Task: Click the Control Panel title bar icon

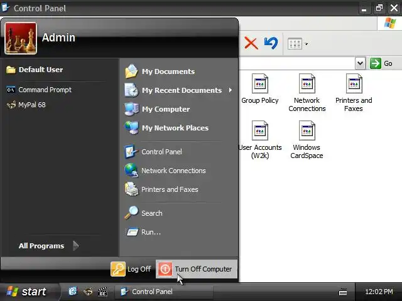Action: coord(5,8)
